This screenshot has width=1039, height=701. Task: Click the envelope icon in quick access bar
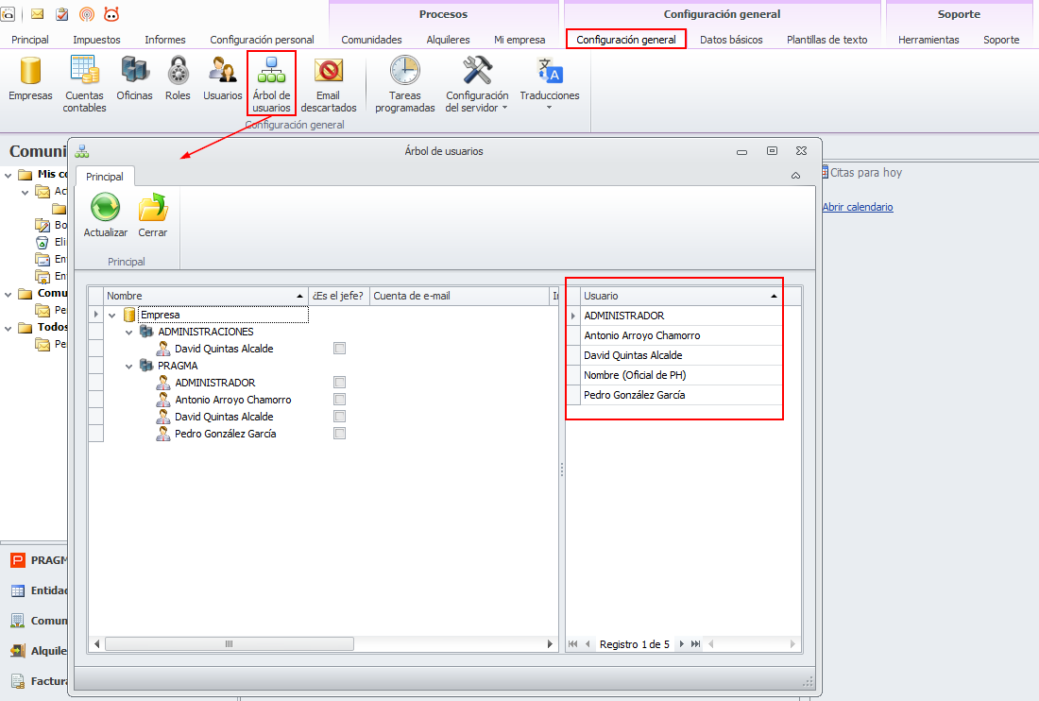pos(38,14)
